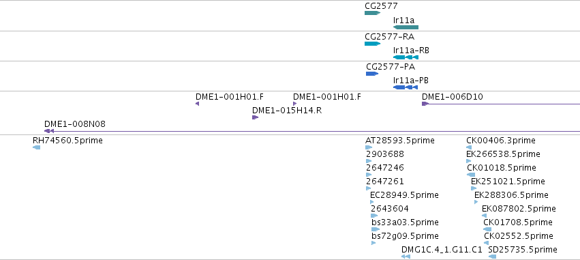
Task: Click the bs33a03.5prime label
Action: (x=405, y=222)
